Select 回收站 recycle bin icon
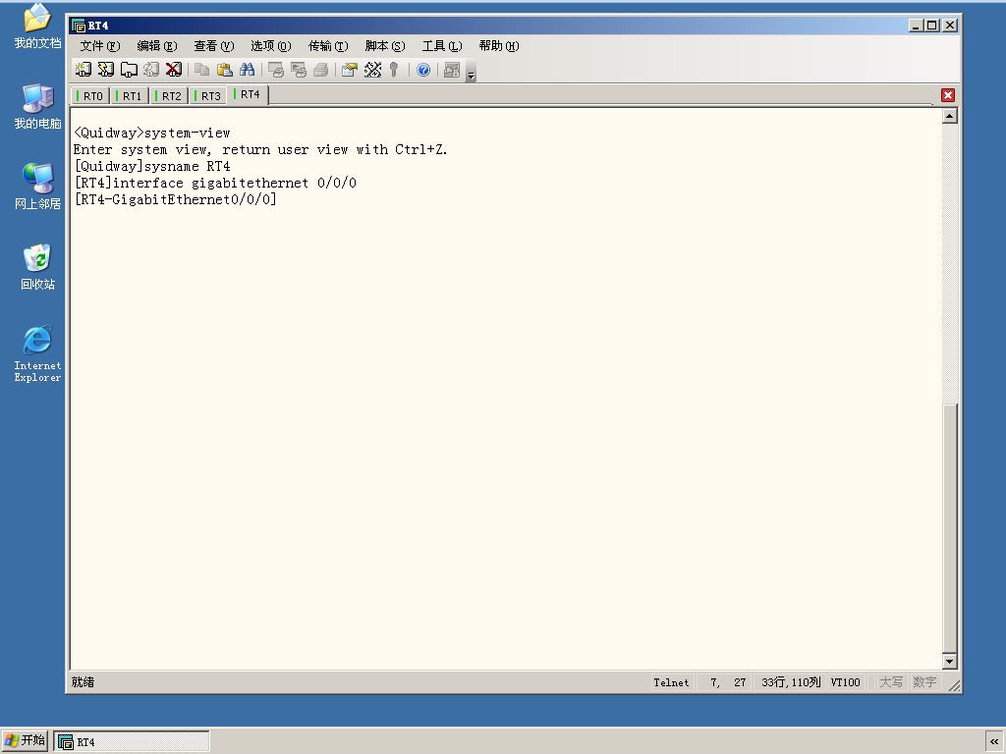This screenshot has width=1006, height=754. (x=37, y=267)
